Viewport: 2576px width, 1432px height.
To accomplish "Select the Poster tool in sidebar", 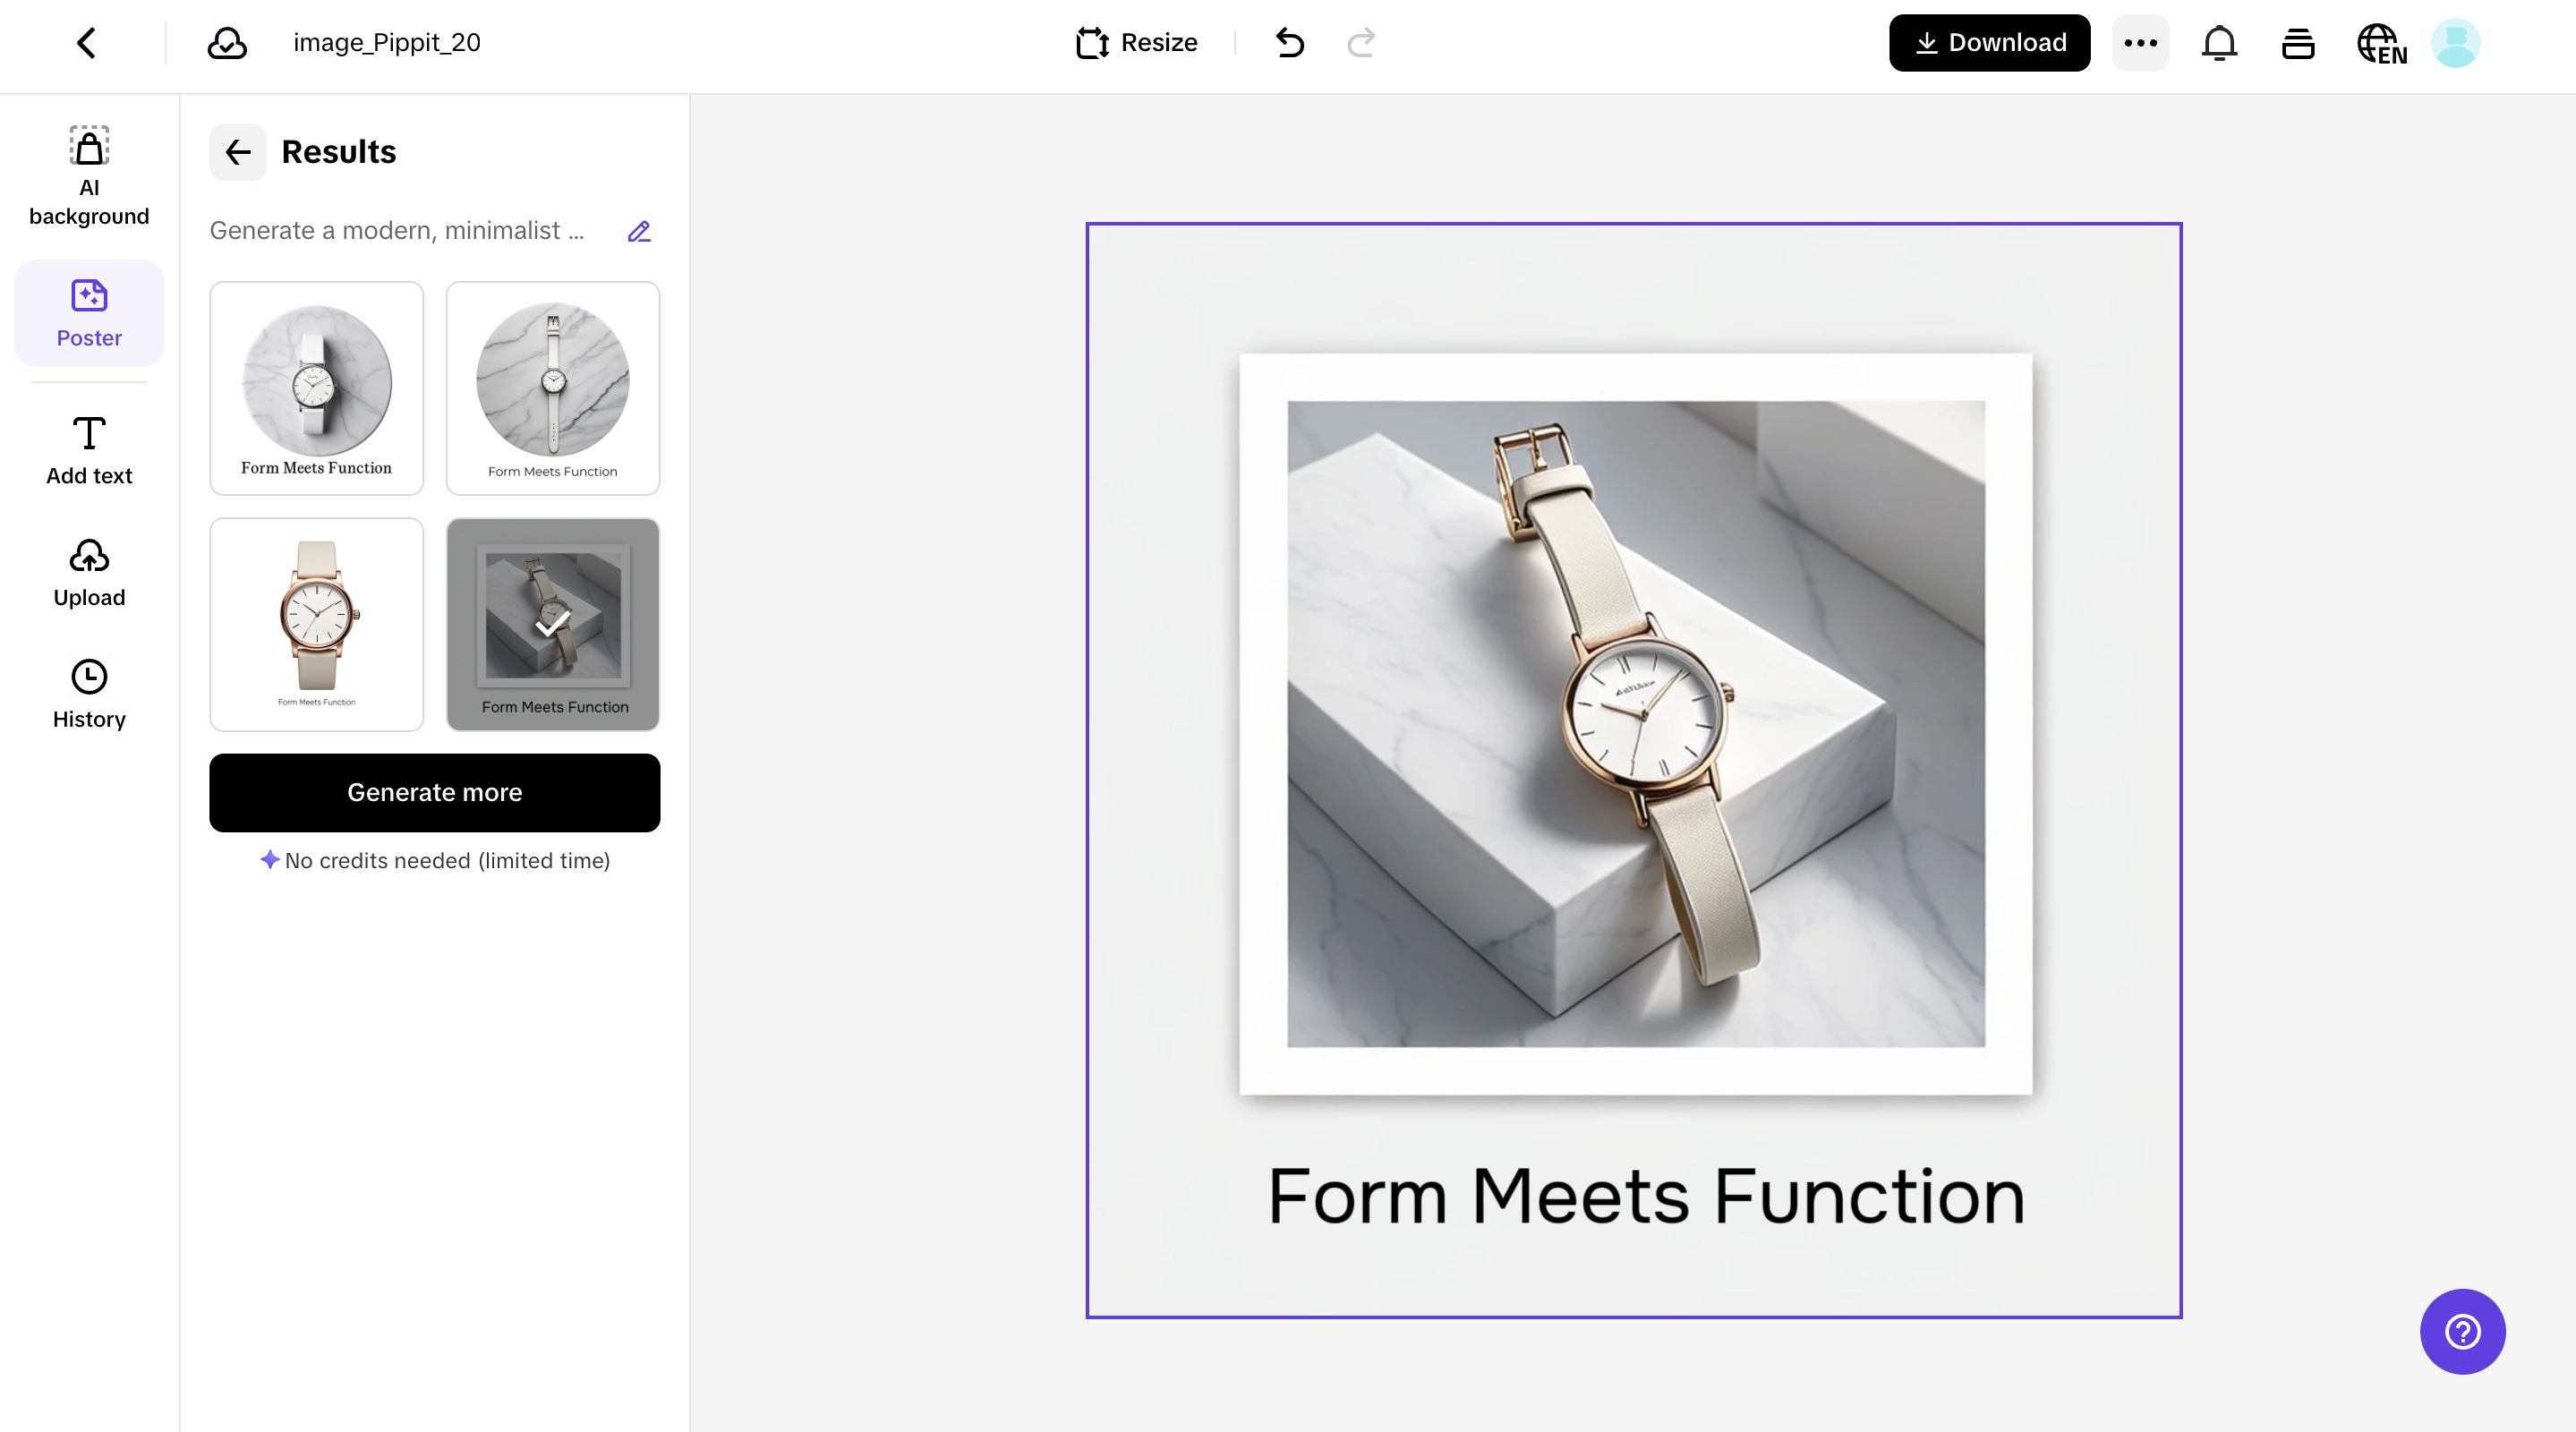I will pyautogui.click(x=89, y=313).
